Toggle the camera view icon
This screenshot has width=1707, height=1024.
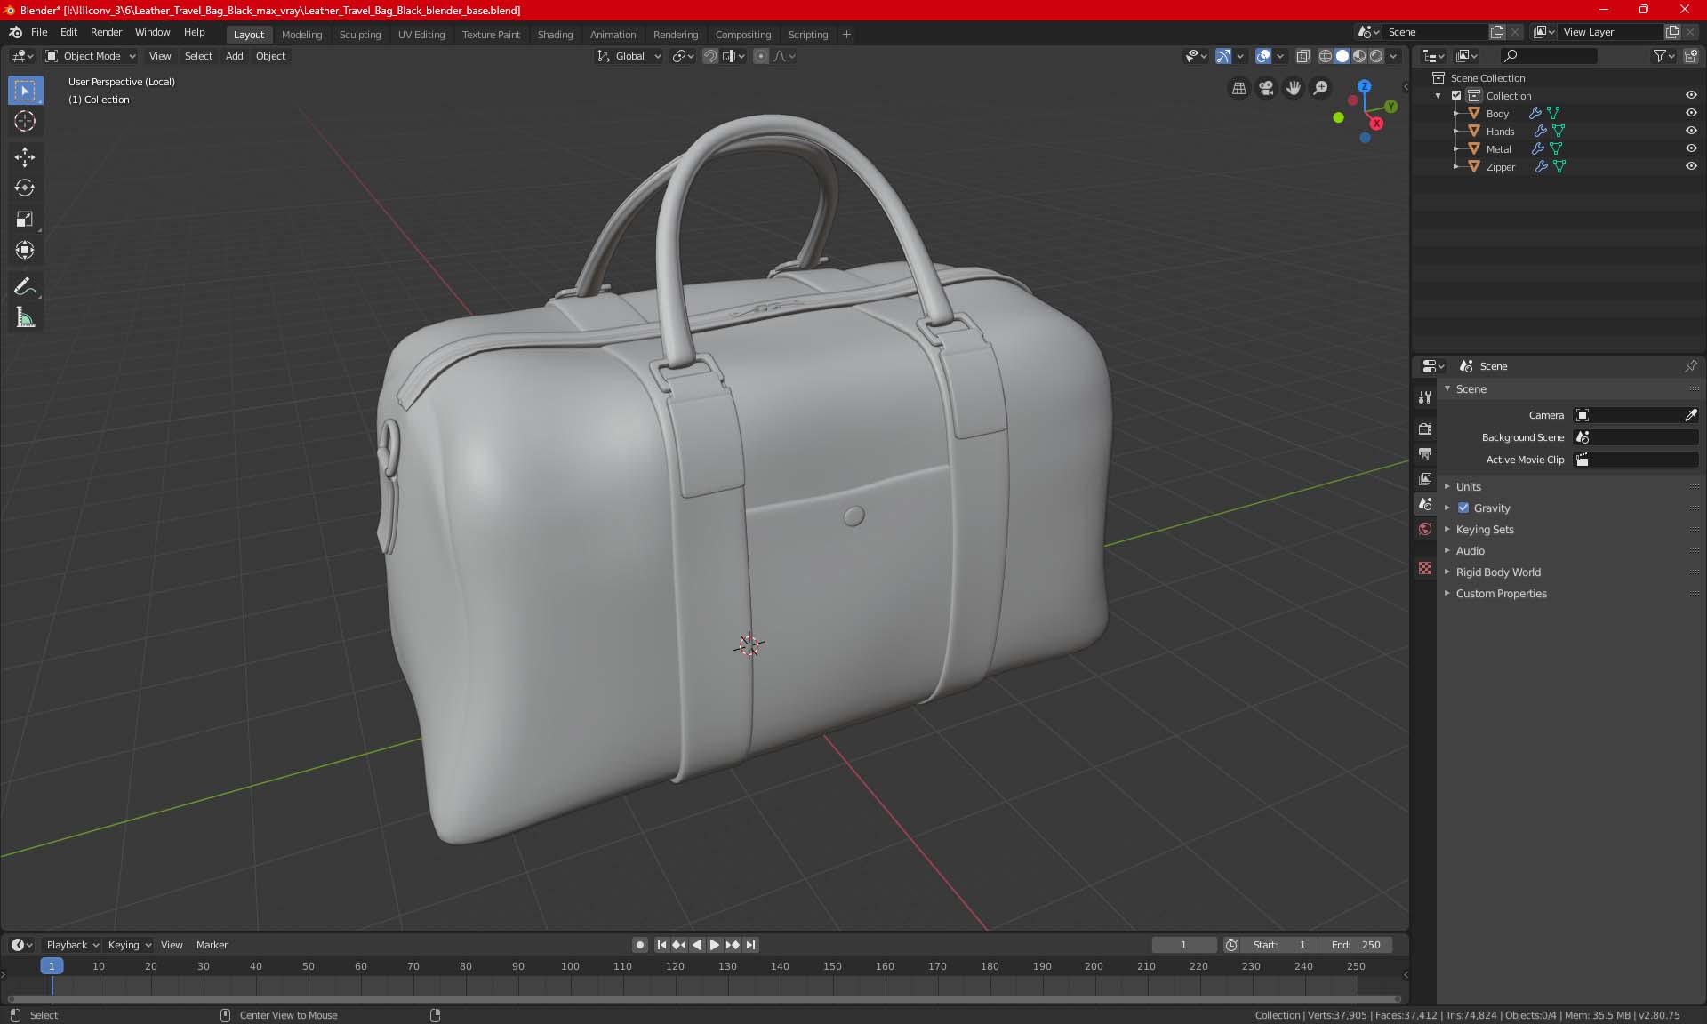[1266, 88]
